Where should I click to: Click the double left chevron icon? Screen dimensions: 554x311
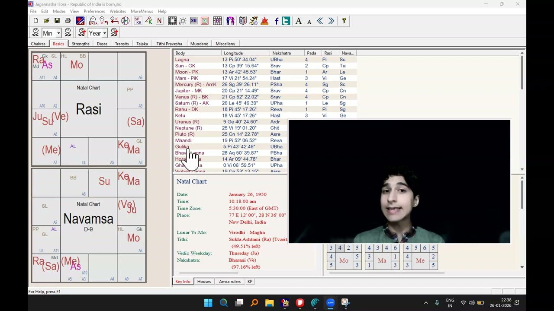[320, 21]
